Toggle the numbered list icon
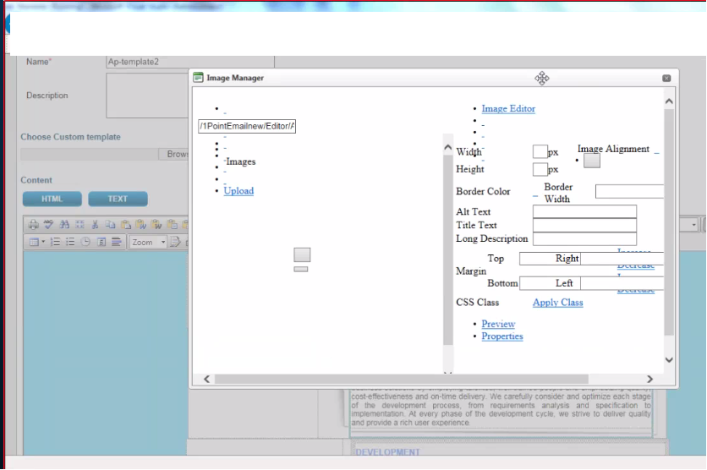The height and width of the screenshot is (470, 707). pyautogui.click(x=55, y=242)
